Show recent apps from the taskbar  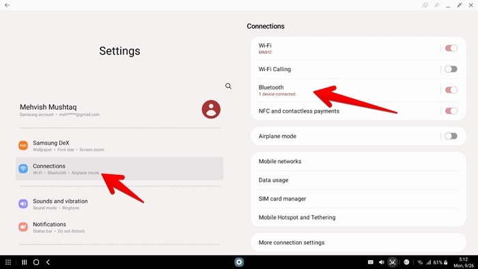(25, 262)
